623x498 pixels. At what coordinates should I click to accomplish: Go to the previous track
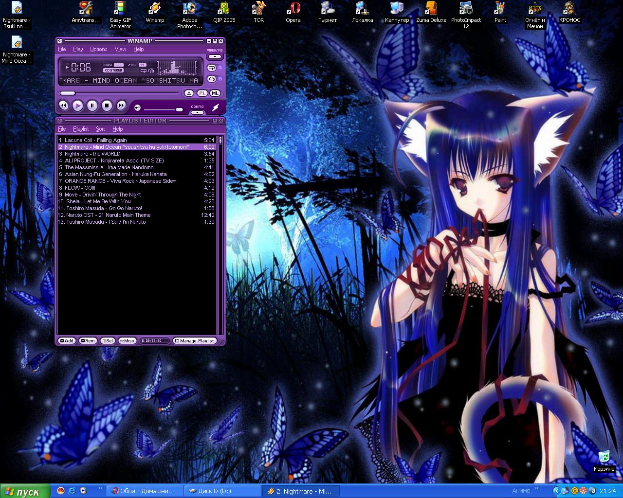click(63, 106)
